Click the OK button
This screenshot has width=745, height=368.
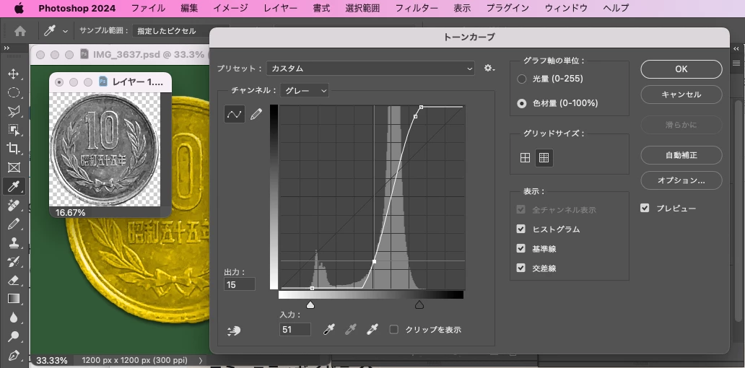(681, 69)
